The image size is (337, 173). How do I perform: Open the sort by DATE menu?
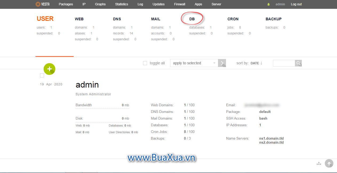[255, 63]
